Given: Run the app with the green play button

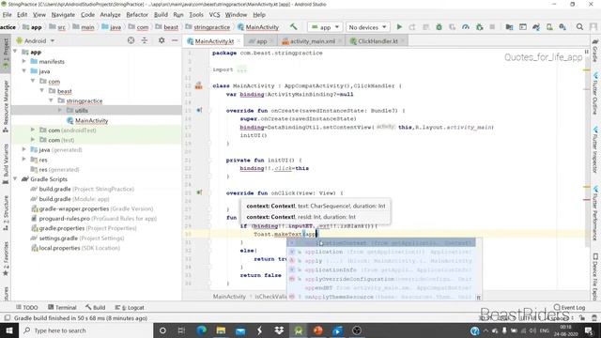Looking at the screenshot, I should pyautogui.click(x=399, y=27).
